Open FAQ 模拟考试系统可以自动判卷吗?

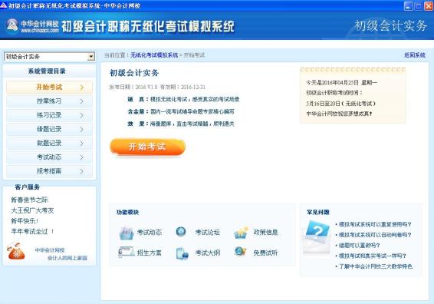click(x=375, y=235)
